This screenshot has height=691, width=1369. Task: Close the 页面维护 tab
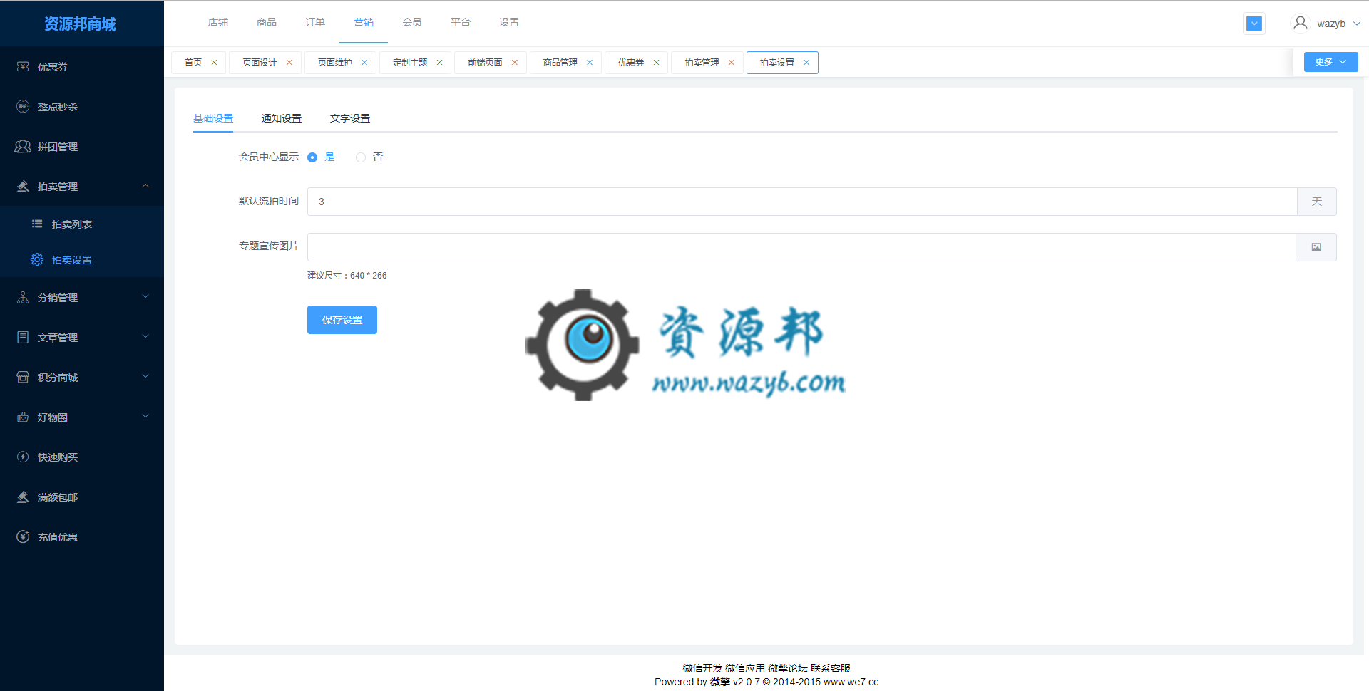364,63
